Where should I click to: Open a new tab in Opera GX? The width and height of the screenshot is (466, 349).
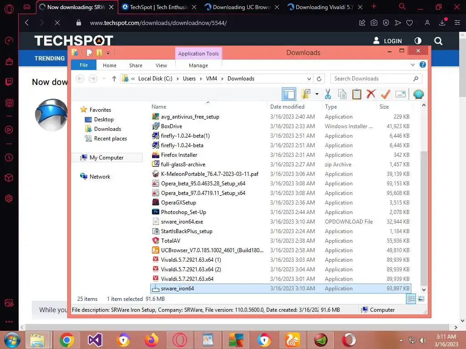coord(374,6)
